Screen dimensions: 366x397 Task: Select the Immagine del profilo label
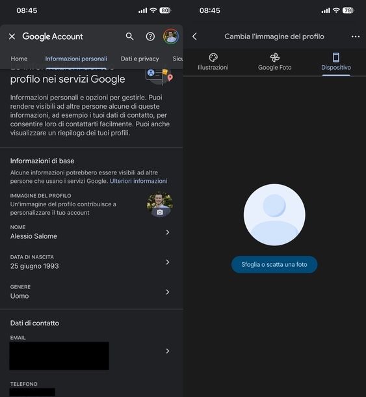[x=40, y=196]
